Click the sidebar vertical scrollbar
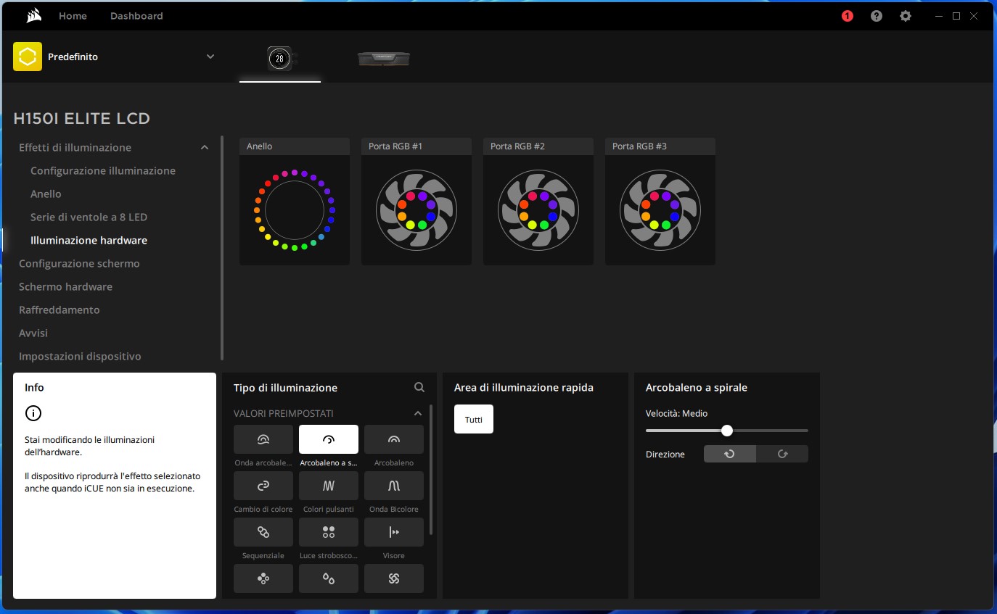The height and width of the screenshot is (614, 997). coord(222,248)
